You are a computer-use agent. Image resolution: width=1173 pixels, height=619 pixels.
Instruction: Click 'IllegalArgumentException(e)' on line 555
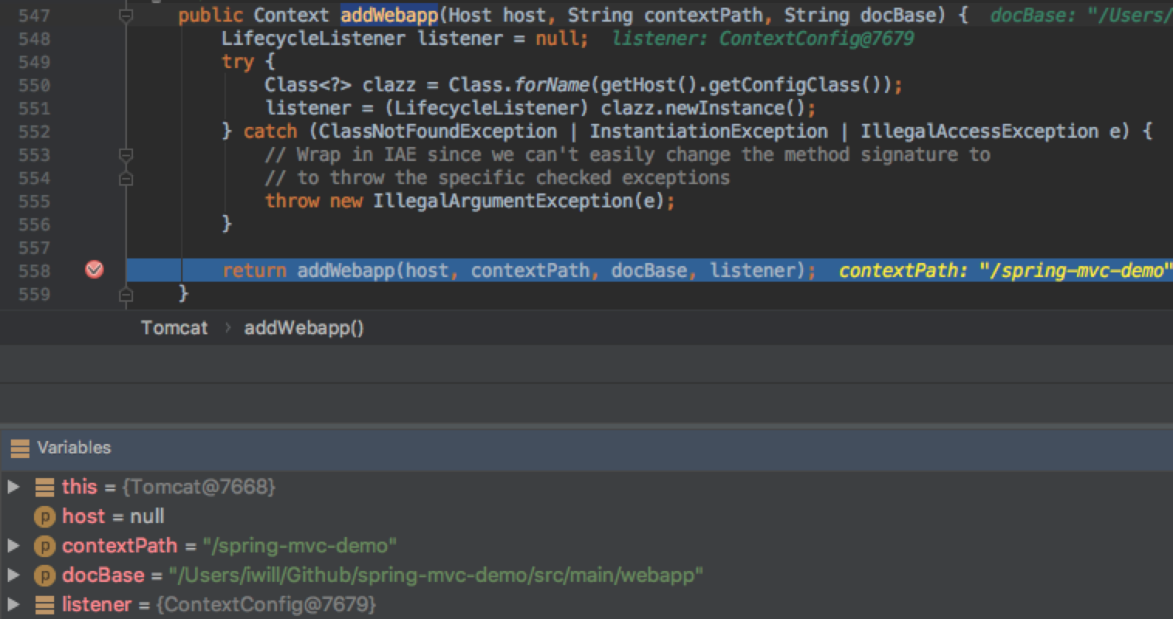point(518,200)
